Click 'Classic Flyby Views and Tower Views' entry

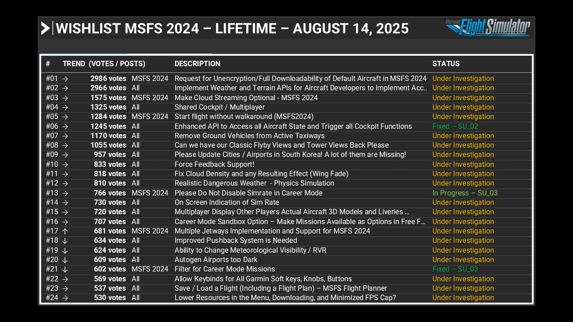[x=282, y=145]
